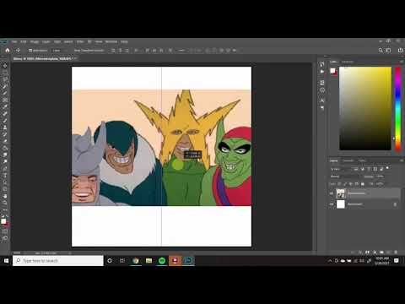Select the Move tool in toolbar

click(5, 66)
